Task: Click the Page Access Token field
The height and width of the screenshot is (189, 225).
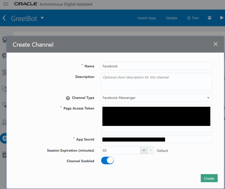Action: coord(156,118)
